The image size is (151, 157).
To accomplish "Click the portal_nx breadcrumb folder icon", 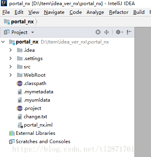I will (x=7, y=22).
